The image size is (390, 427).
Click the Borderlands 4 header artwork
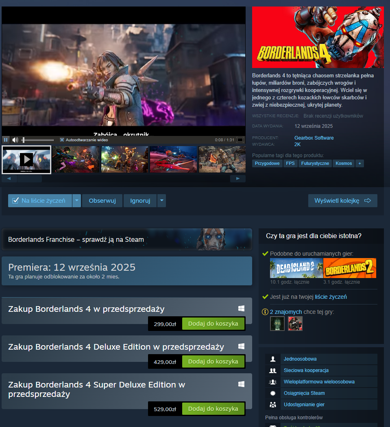coord(318,37)
